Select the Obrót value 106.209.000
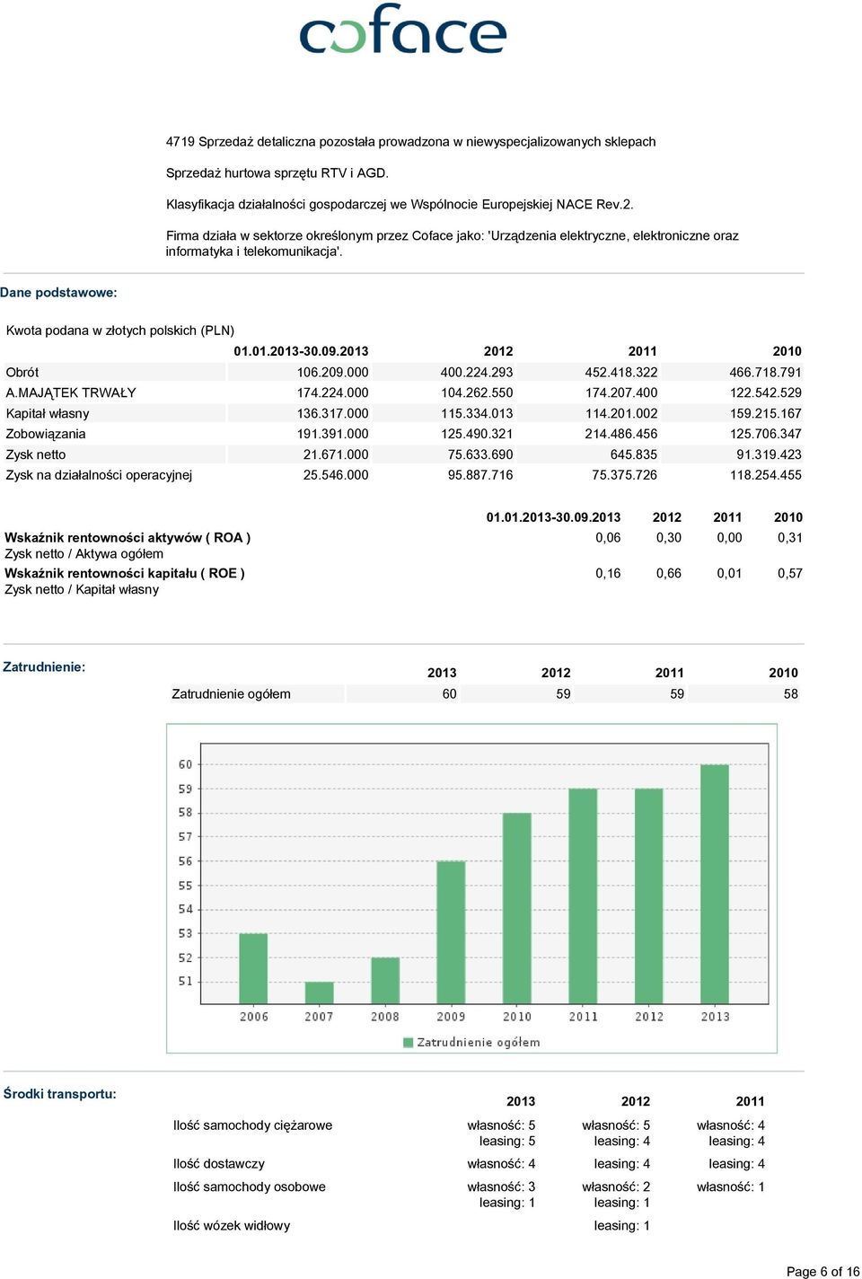The image size is (862, 1279). pos(332,372)
